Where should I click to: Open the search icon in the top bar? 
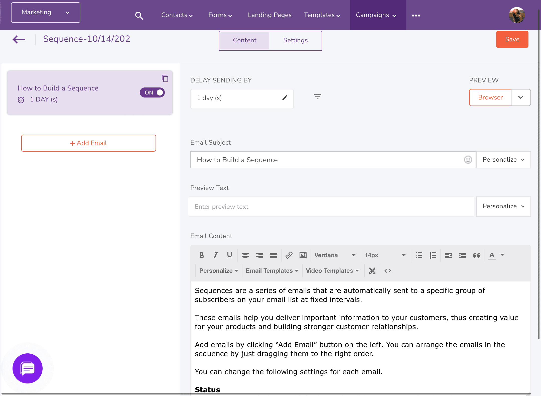(x=139, y=16)
